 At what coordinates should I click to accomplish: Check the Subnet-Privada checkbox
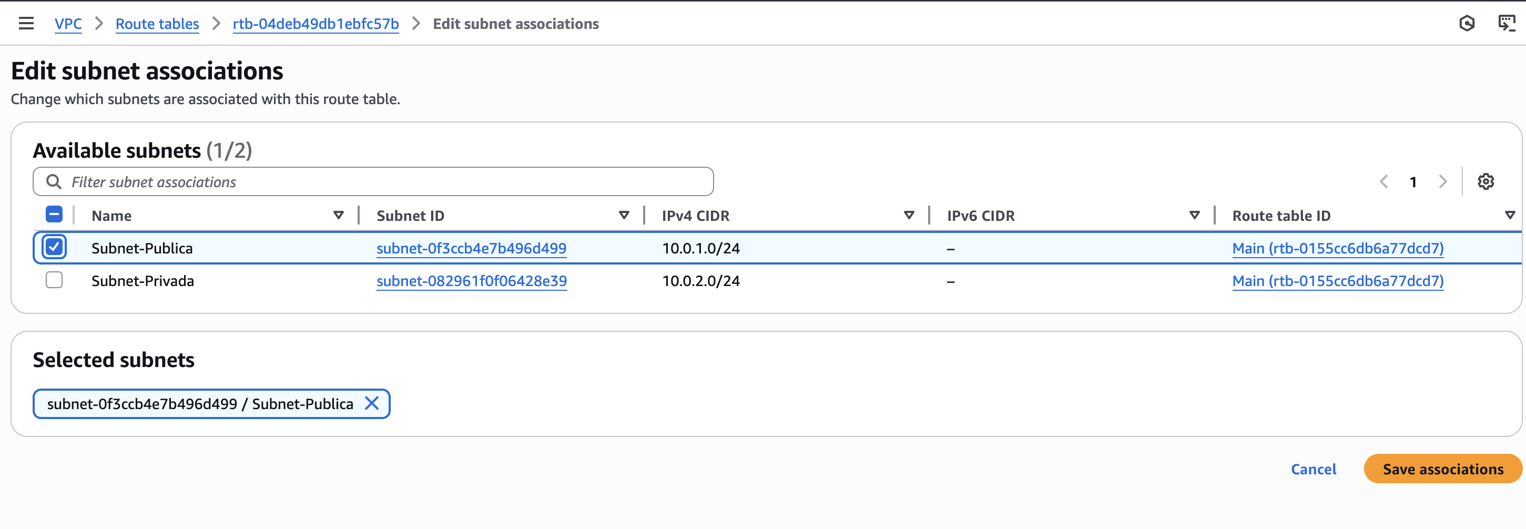tap(54, 280)
